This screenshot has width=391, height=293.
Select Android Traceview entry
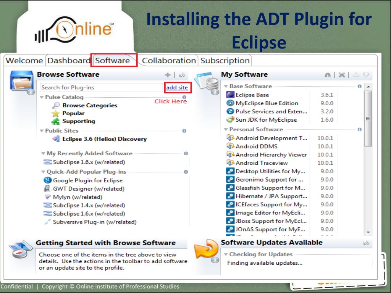(x=262, y=163)
